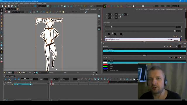
Task: Click the pencil icon at camera toolbar right
Action: point(86,12)
